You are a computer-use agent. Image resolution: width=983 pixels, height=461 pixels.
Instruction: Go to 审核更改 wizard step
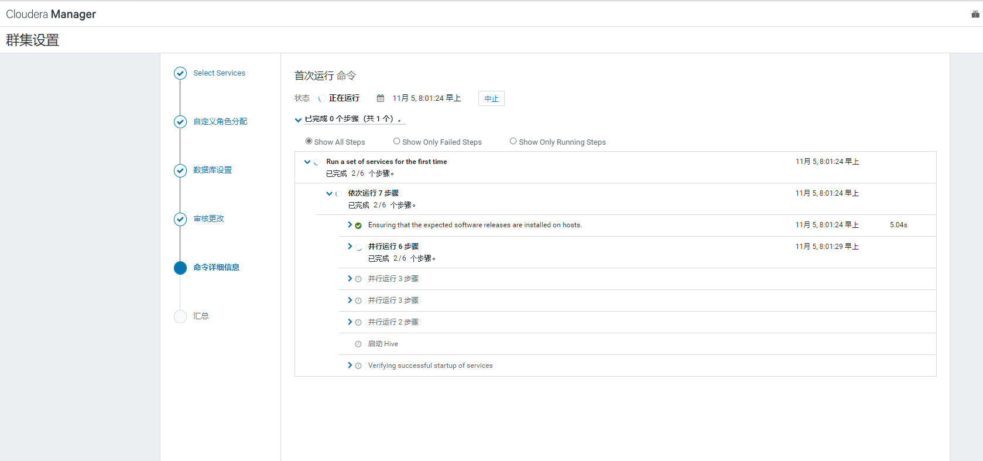(x=208, y=219)
